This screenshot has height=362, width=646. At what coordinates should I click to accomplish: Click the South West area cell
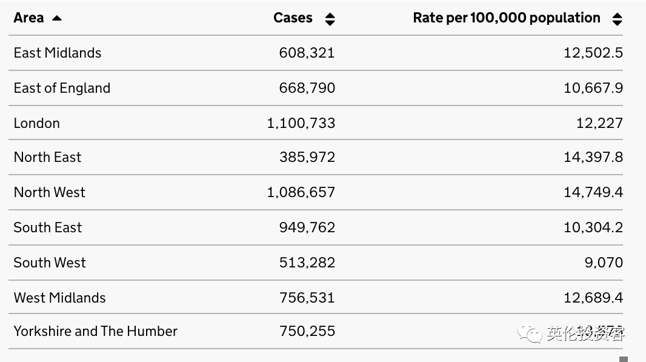(50, 263)
